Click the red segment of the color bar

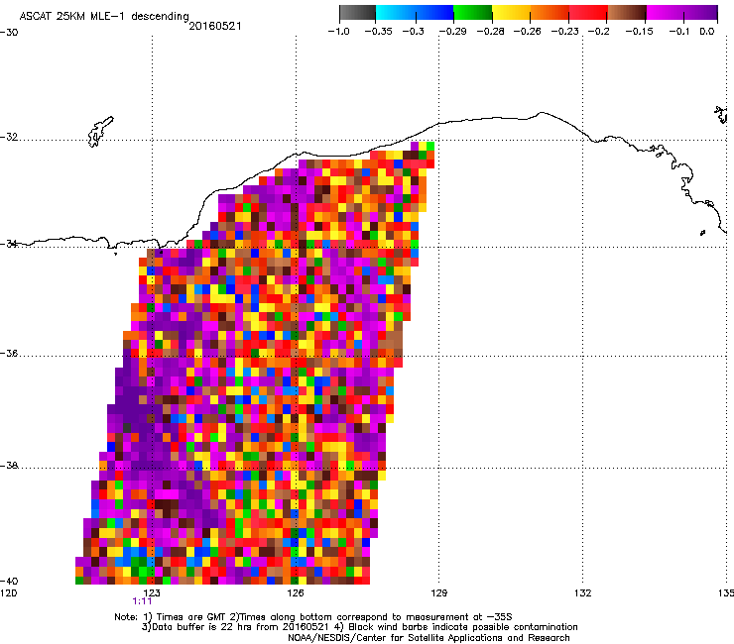click(588, 12)
